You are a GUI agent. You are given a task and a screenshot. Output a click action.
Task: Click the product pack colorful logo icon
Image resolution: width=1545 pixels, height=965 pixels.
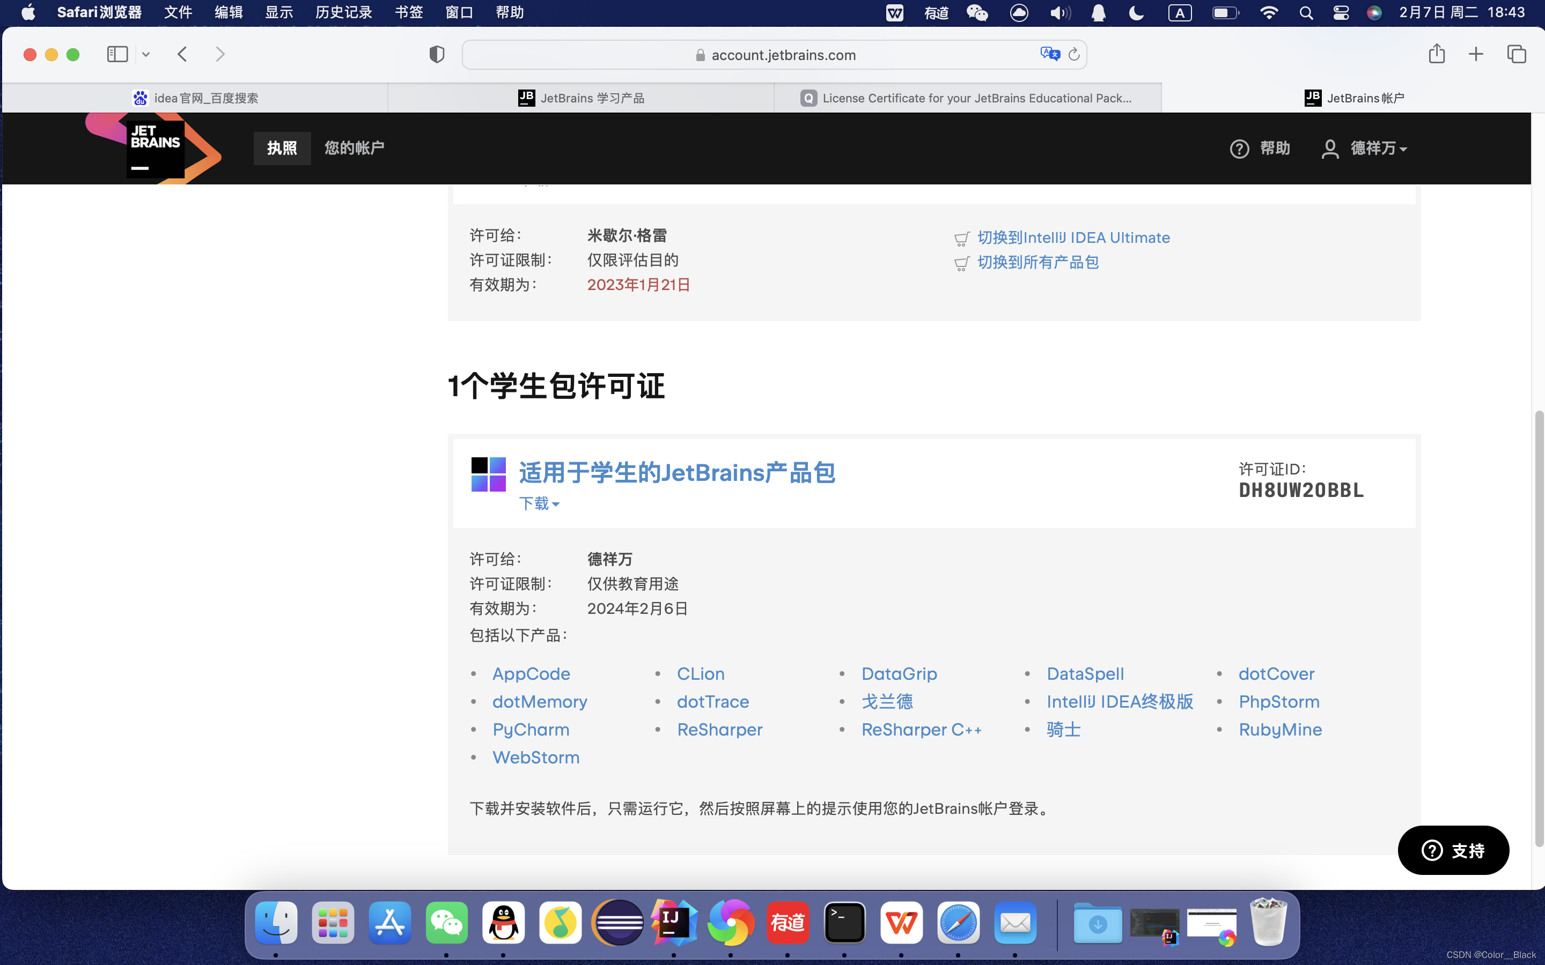tap(488, 474)
